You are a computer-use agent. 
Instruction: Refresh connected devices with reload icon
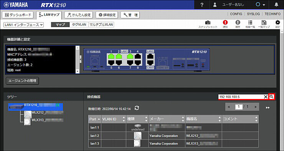tap(137, 108)
